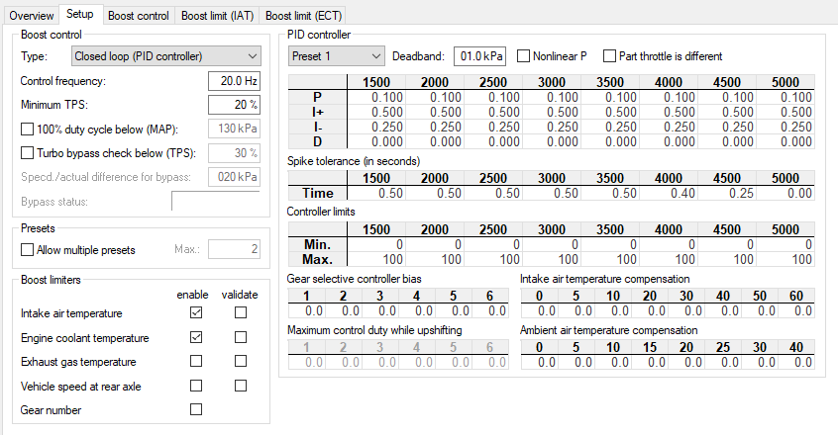Select the P value at 3000 RPM
This screenshot has width=838, height=435.
tap(552, 97)
